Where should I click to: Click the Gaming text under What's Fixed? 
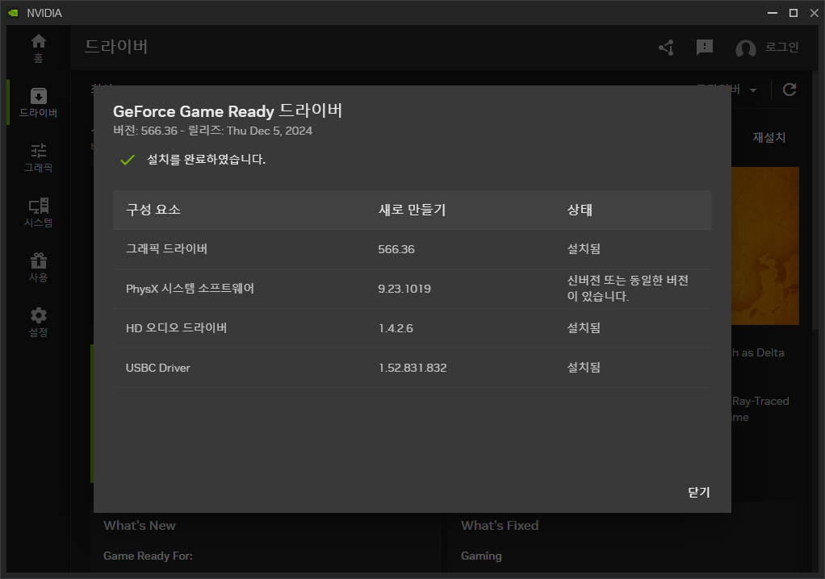pyautogui.click(x=481, y=556)
